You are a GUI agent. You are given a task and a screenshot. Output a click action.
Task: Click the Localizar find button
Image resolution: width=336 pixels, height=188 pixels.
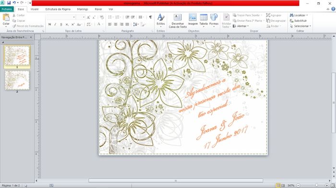click(x=299, y=15)
